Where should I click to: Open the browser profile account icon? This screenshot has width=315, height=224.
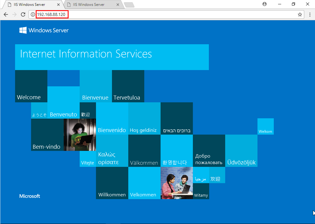pos(265,4)
